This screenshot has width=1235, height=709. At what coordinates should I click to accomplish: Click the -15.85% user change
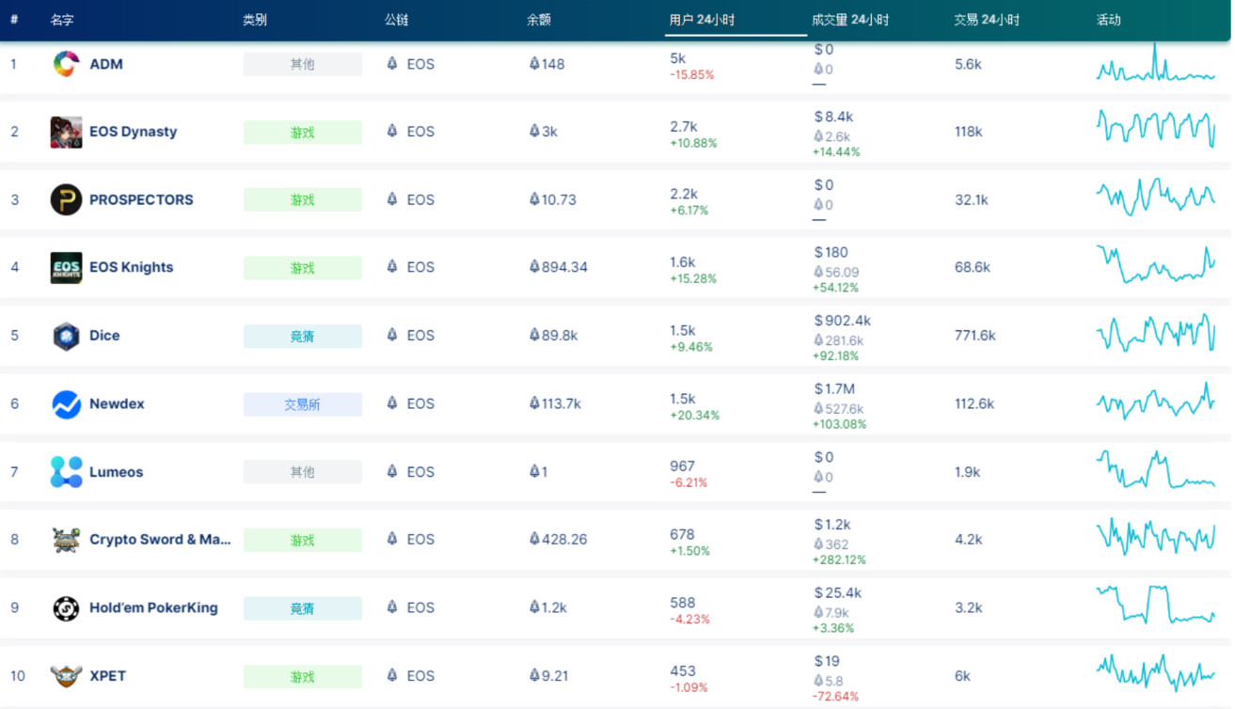tap(692, 74)
